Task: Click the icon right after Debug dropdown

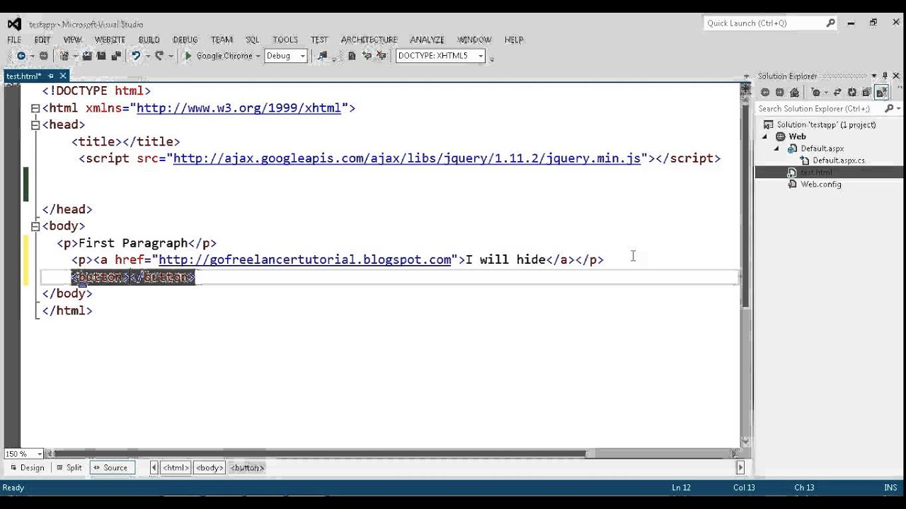Action: [322, 56]
